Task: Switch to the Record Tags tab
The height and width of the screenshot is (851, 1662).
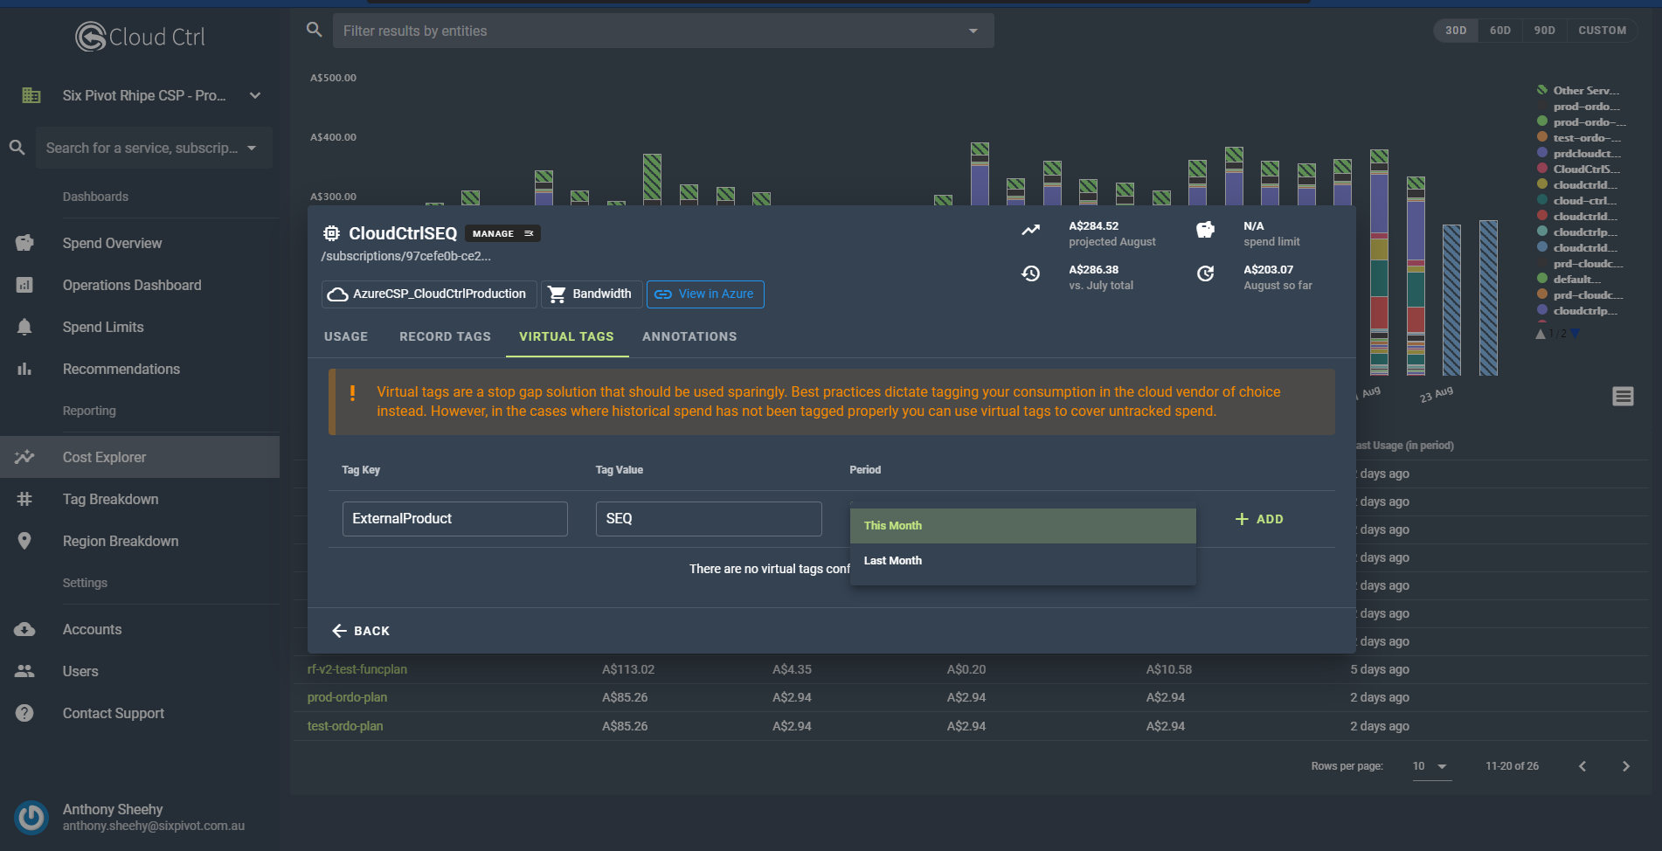Action: pos(445,336)
